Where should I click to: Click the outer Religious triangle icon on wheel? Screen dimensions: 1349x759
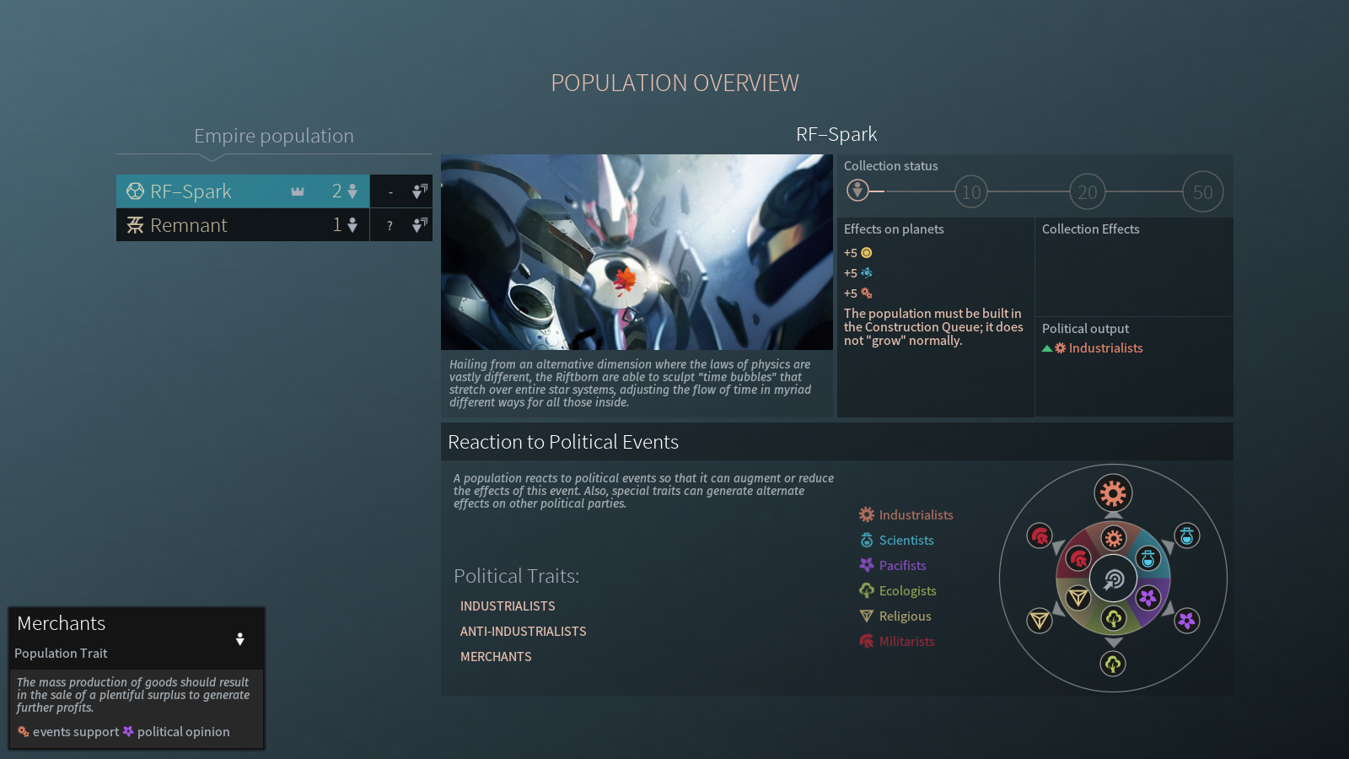[1040, 621]
